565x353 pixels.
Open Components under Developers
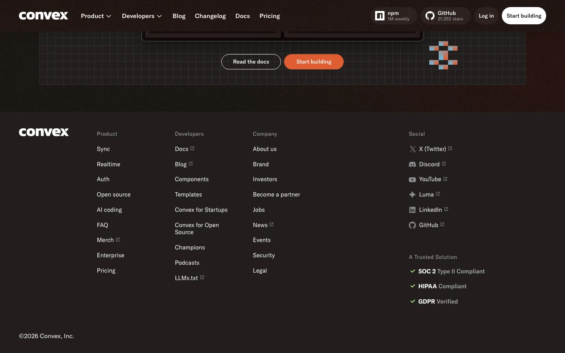point(192,179)
